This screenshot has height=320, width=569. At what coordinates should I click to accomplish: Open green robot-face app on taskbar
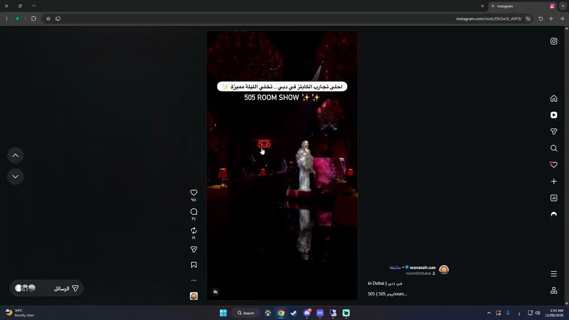point(346,313)
